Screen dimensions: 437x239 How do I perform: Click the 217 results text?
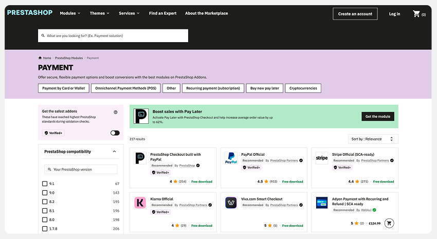click(x=137, y=139)
